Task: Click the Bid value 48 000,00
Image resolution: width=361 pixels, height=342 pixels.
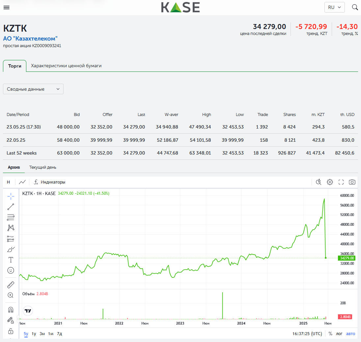Action: coord(68,127)
